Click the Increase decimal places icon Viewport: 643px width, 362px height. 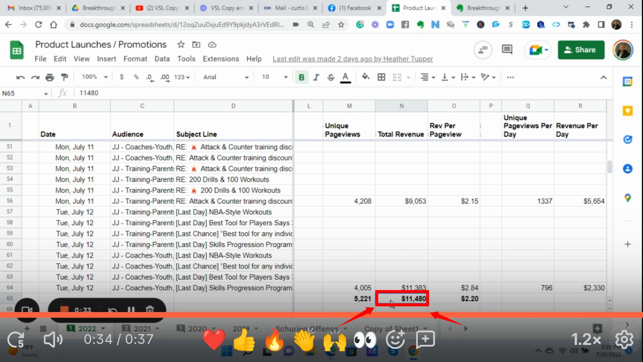[x=164, y=77]
